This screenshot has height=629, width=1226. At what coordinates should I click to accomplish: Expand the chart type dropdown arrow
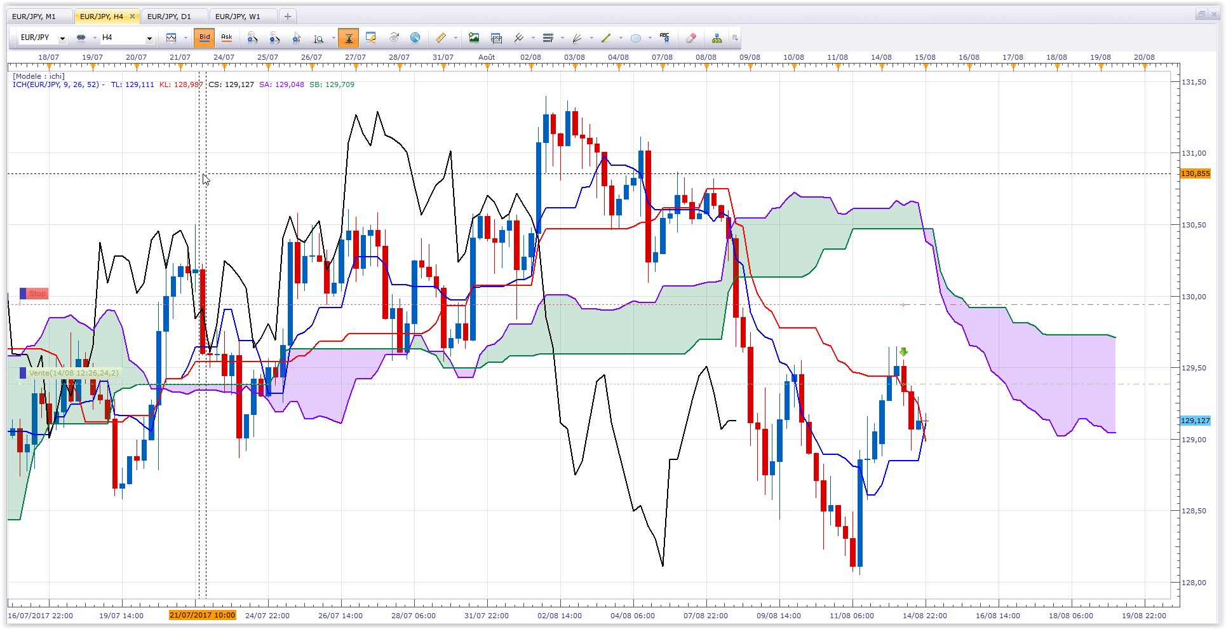(x=185, y=38)
